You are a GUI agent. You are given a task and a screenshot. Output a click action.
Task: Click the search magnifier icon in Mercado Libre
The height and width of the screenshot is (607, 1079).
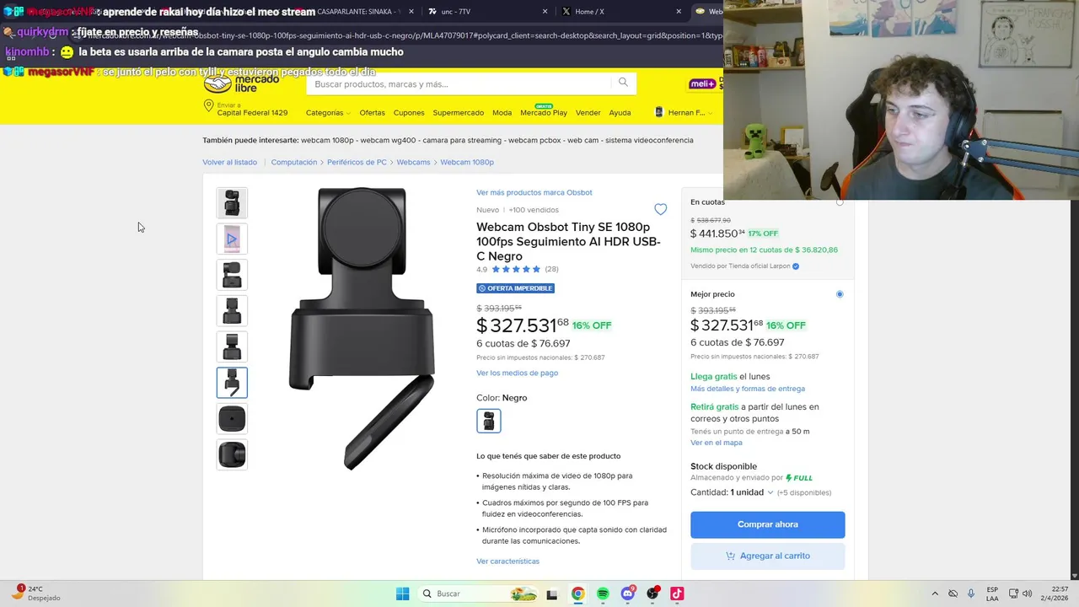(623, 83)
